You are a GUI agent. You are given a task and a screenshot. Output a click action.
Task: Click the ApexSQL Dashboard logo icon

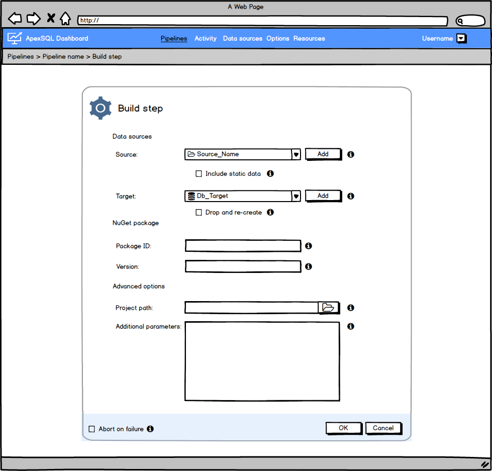15,38
